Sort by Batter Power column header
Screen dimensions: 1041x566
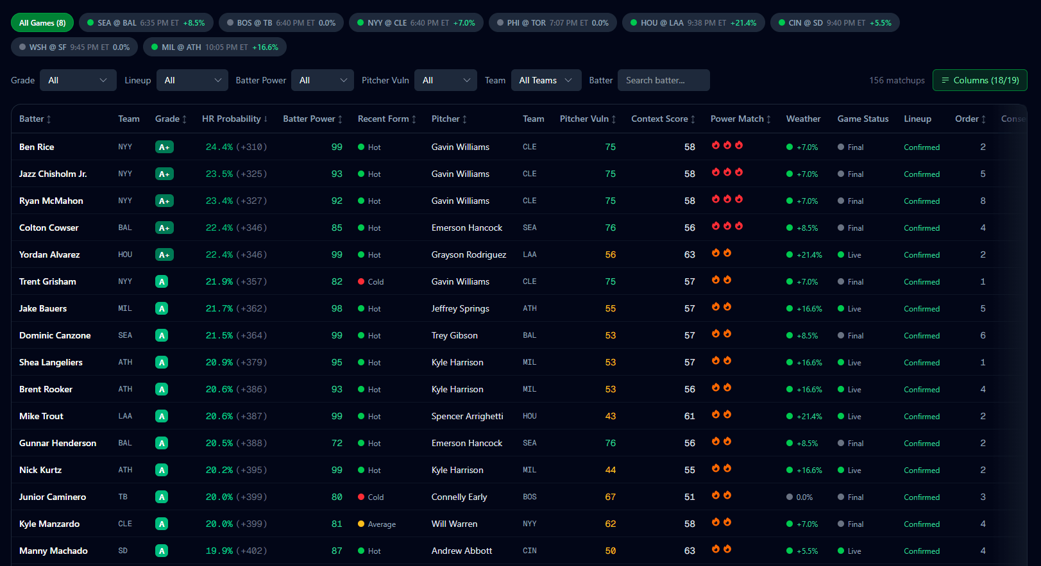(313, 119)
